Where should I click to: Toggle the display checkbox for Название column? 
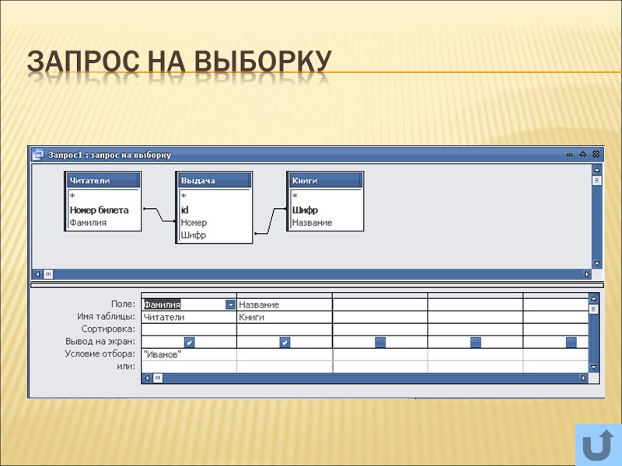(284, 342)
